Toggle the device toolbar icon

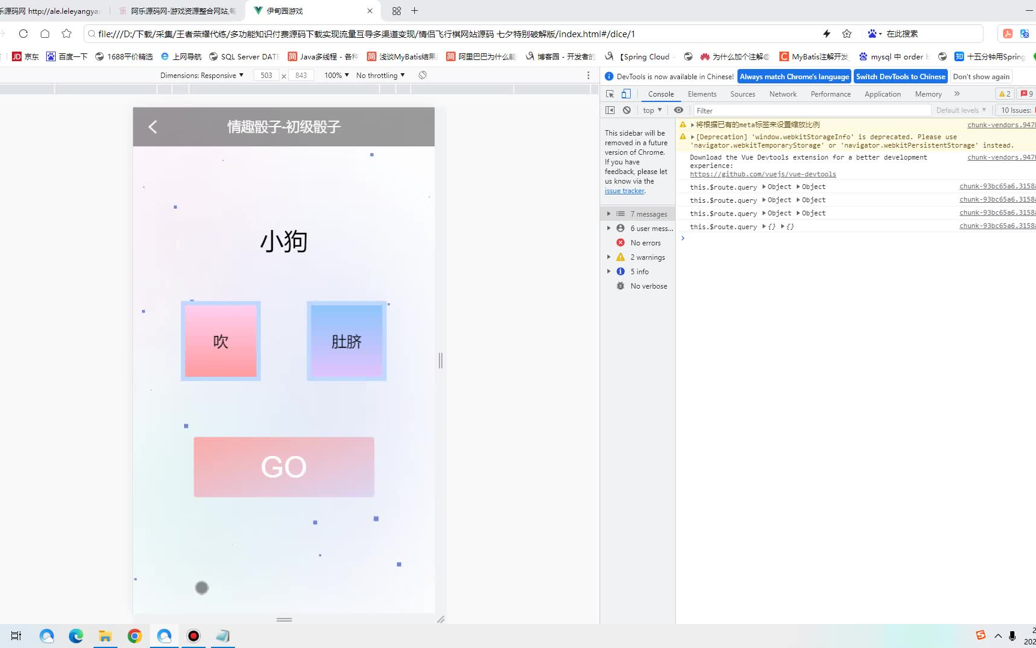click(x=626, y=94)
